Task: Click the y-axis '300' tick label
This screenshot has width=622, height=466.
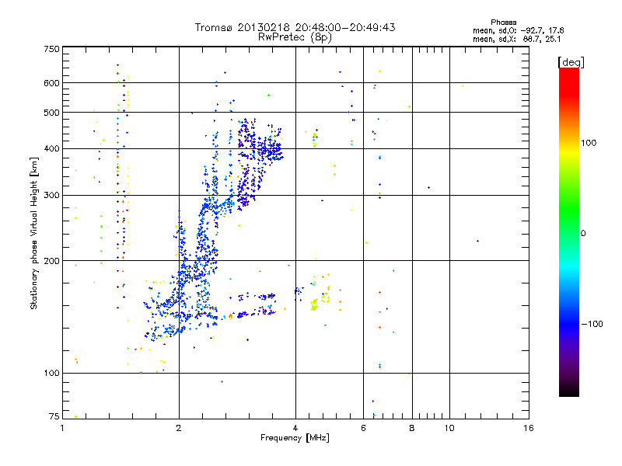Action: pos(51,196)
